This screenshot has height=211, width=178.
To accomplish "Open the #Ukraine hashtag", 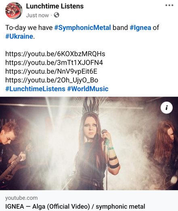I will point(19,36).
